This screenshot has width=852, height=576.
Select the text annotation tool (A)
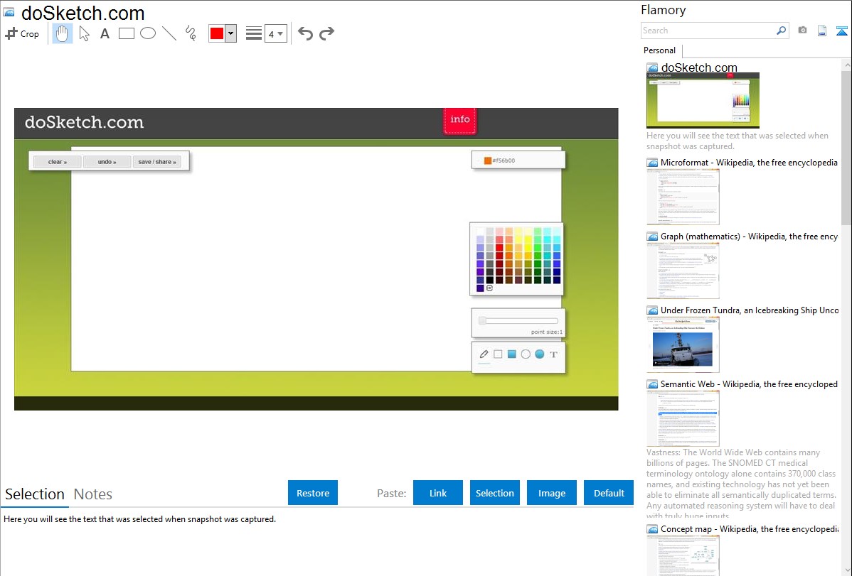pyautogui.click(x=105, y=33)
